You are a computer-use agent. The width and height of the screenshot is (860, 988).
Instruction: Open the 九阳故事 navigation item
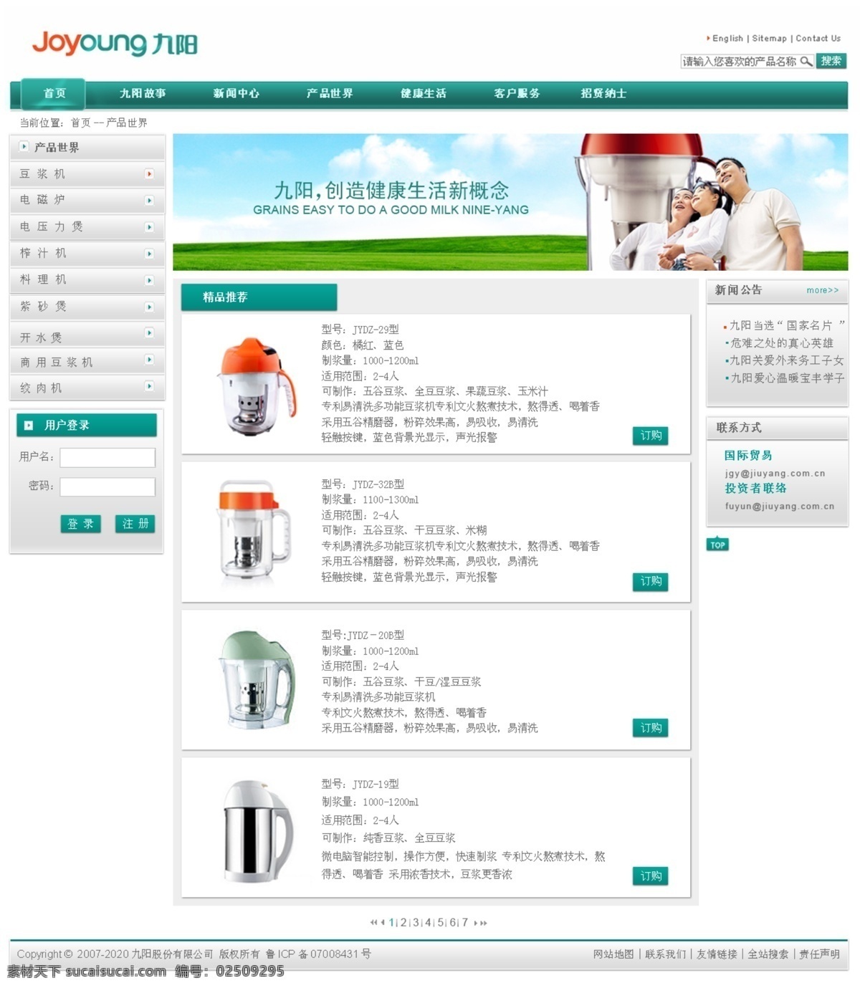click(x=143, y=93)
